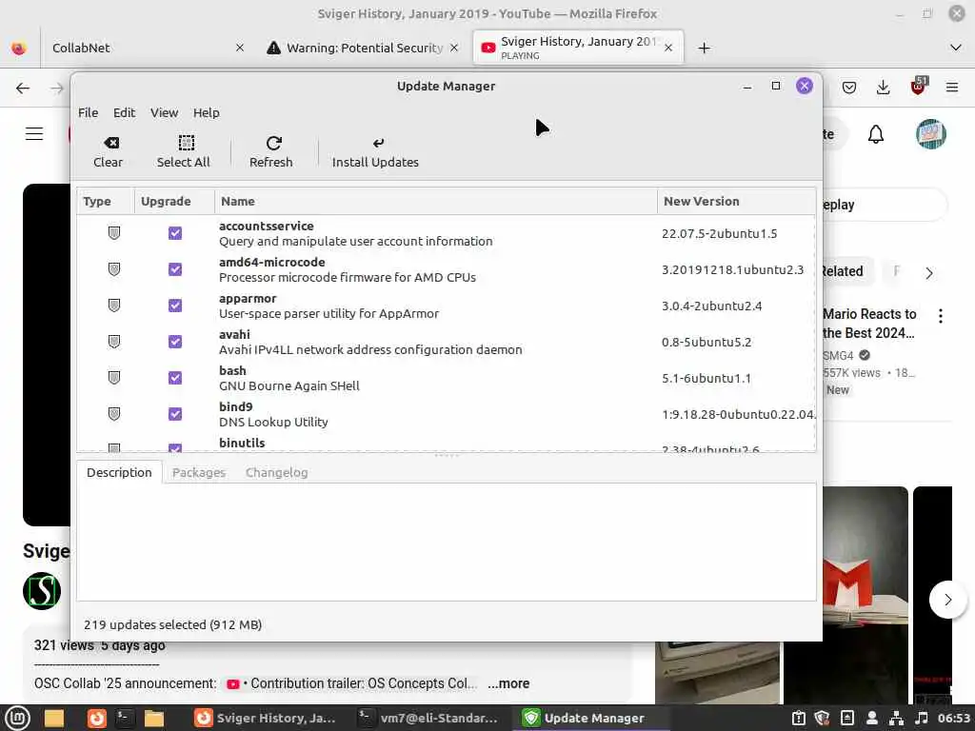Click the bash shield type icon
This screenshot has height=731, width=975.
click(x=114, y=377)
